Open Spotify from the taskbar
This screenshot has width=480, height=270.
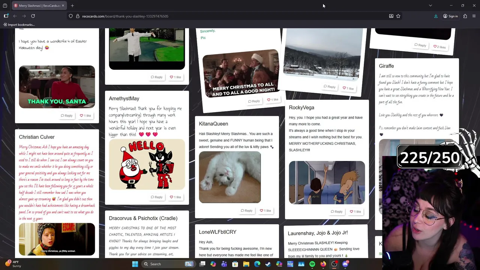tap(312, 264)
